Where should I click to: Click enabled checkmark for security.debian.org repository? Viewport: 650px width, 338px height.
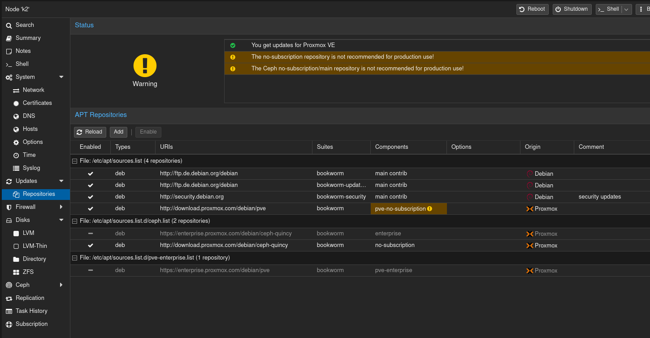91,197
